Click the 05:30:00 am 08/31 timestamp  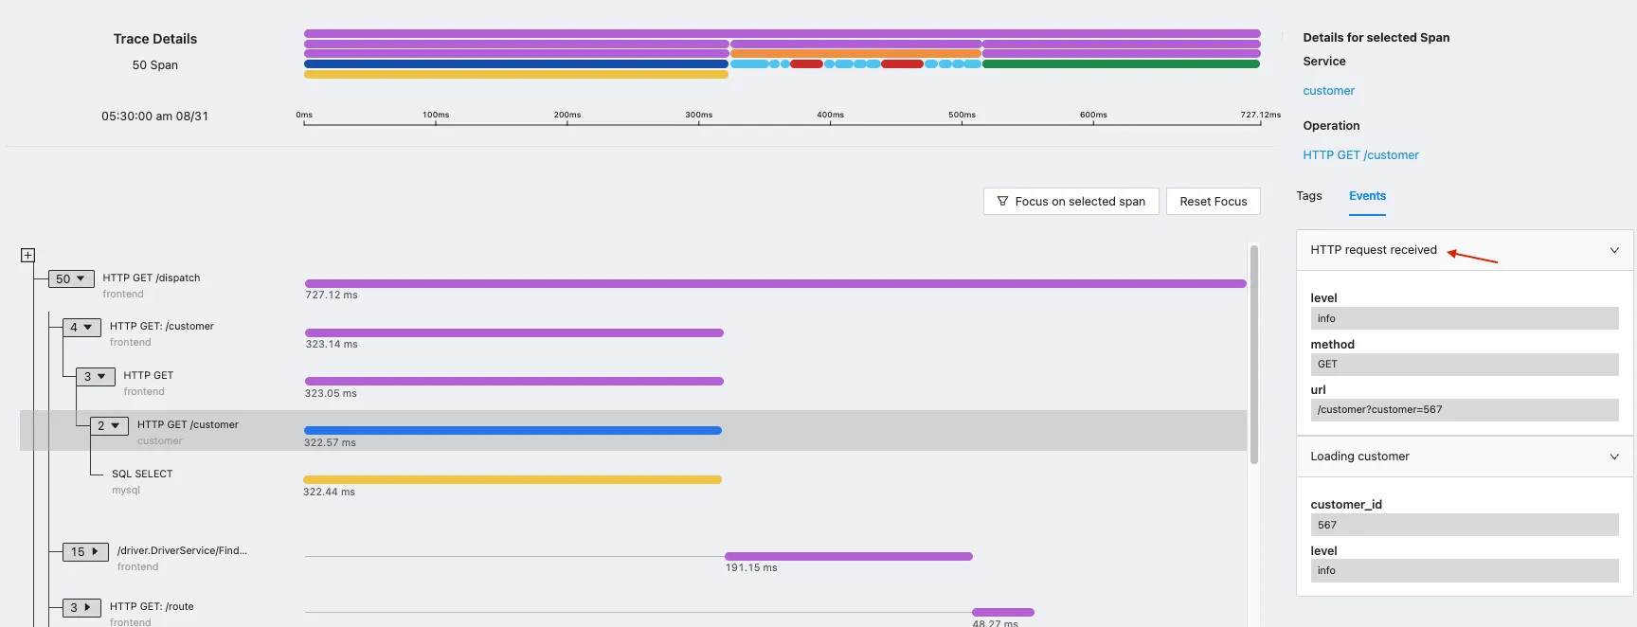pos(155,116)
